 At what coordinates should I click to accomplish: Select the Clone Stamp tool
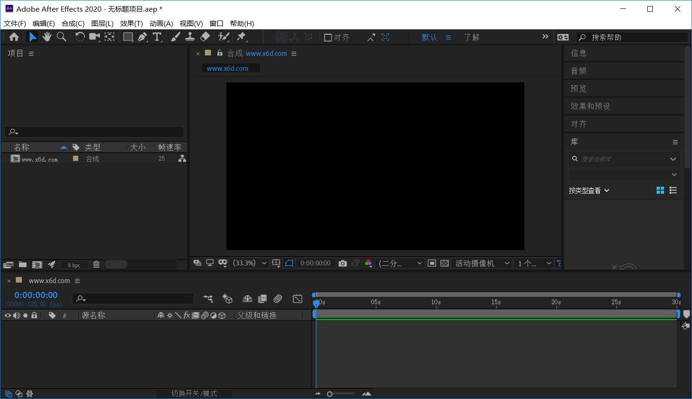click(x=190, y=37)
